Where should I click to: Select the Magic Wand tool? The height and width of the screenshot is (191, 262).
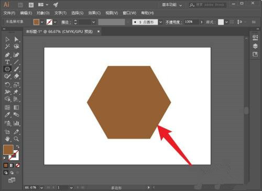point(7,47)
